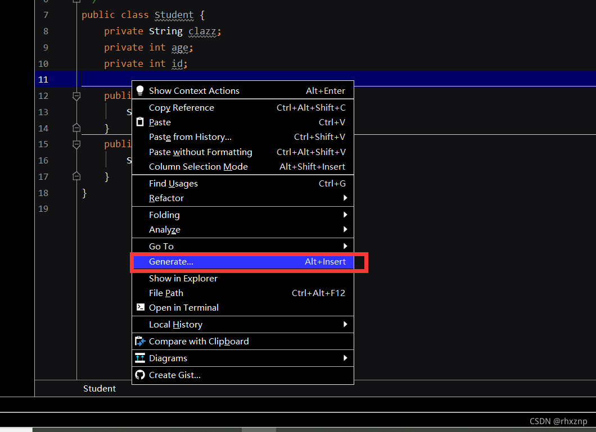
Task: Click the field name id on line 10
Action: [177, 64]
